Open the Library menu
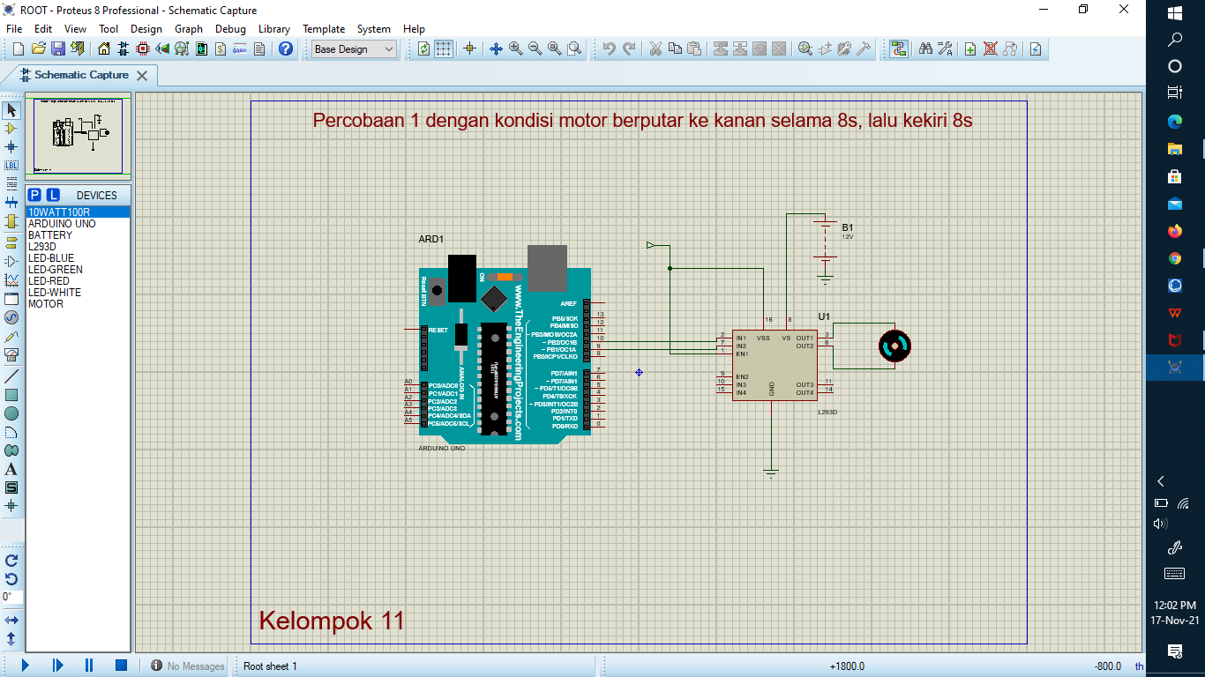Screen dimensions: 1205x677 point(274,29)
